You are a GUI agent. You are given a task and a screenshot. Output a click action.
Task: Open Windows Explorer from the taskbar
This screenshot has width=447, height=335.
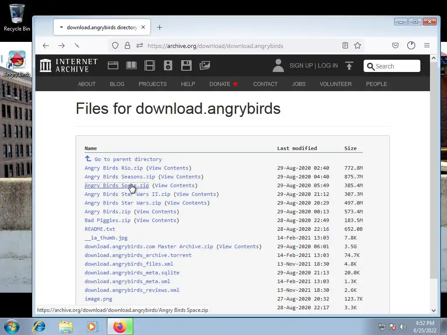coord(66,326)
